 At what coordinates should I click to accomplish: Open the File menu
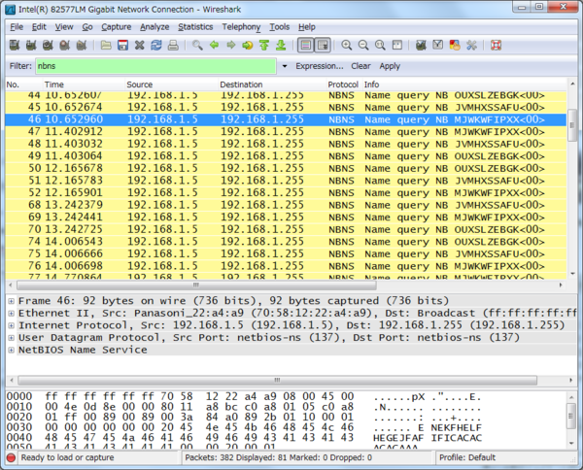(x=17, y=27)
